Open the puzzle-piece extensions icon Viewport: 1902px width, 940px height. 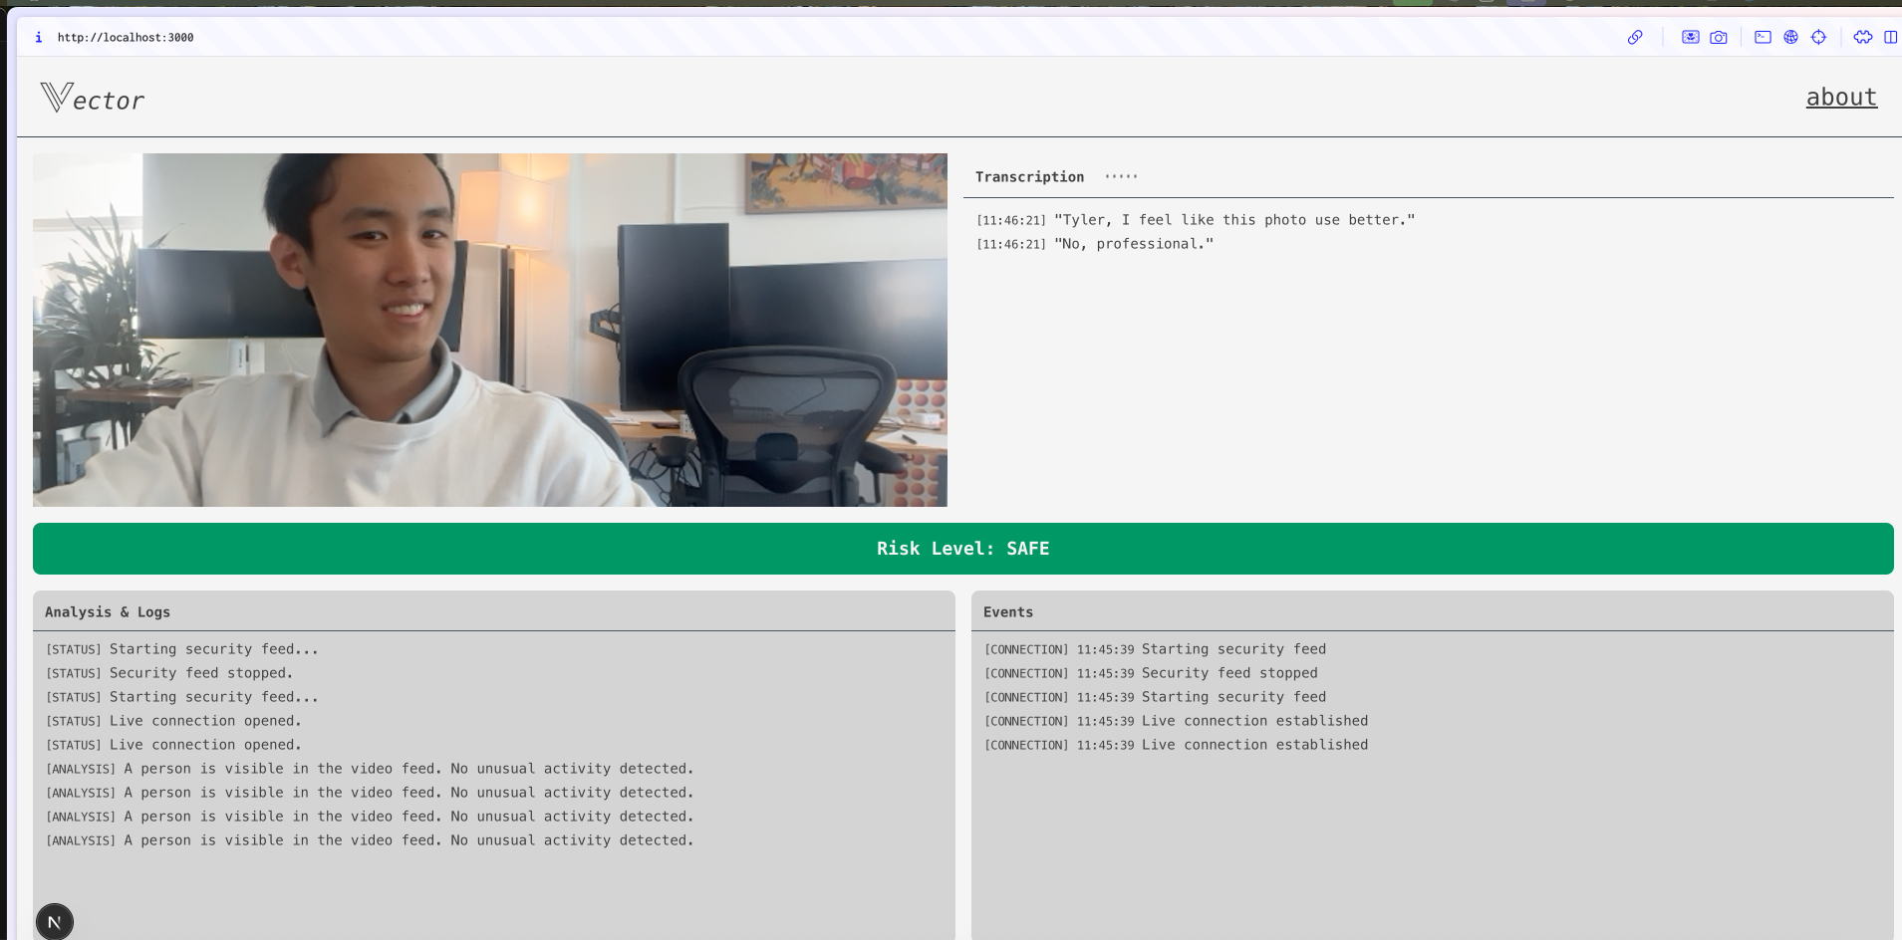tap(1863, 37)
